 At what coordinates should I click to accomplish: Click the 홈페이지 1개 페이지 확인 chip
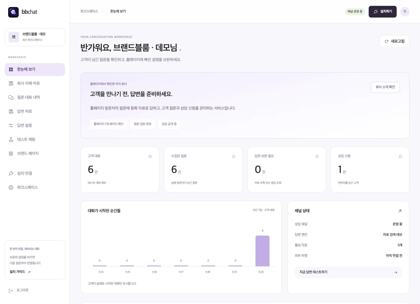[x=108, y=124]
